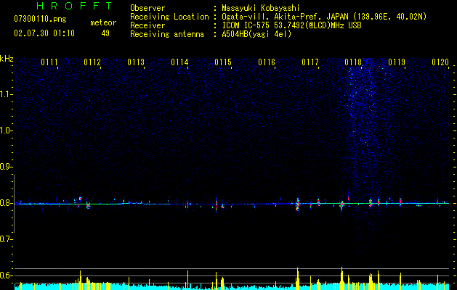The width and height of the screenshot is (457, 290).
Task: Click the 0120 time marker
Action: click(x=440, y=62)
